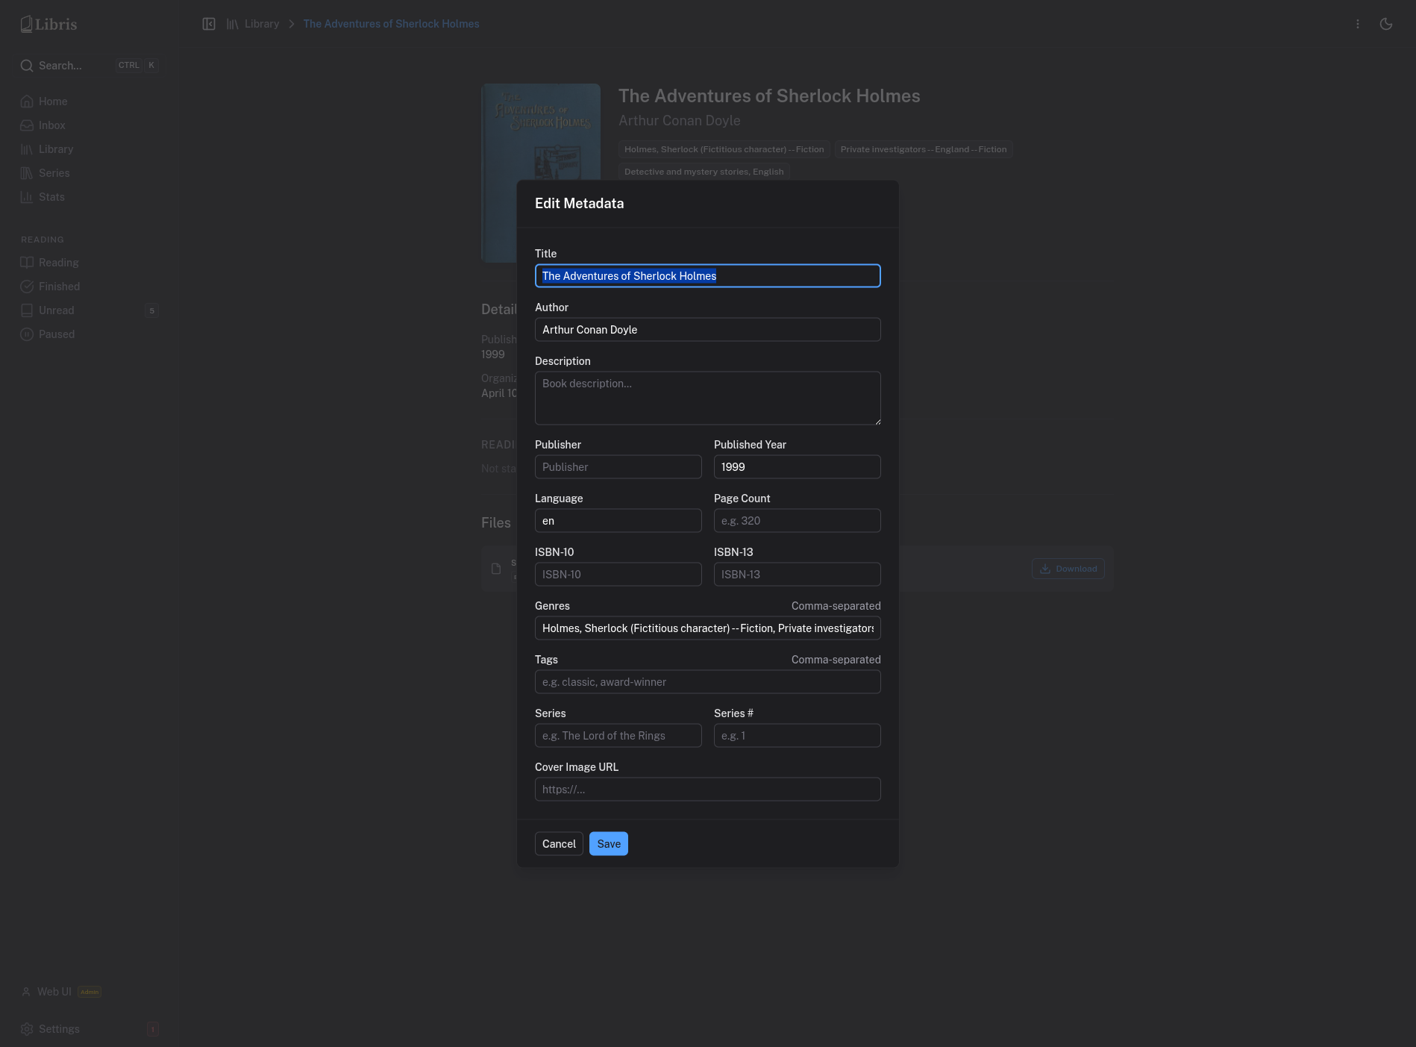Screen dimensions: 1416x1047
Task: Toggle dark mode moon icon
Action: pyautogui.click(x=1386, y=24)
